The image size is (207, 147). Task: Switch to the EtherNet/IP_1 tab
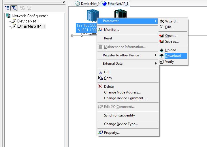pyautogui.click(x=116, y=4)
